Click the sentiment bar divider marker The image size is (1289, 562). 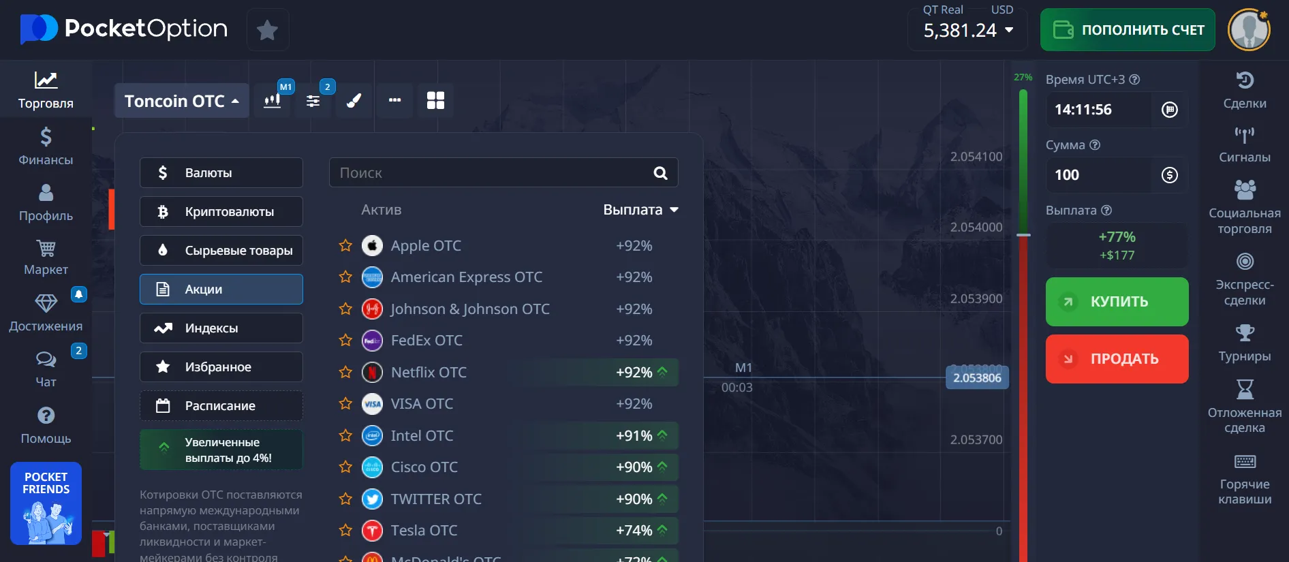coord(1023,234)
